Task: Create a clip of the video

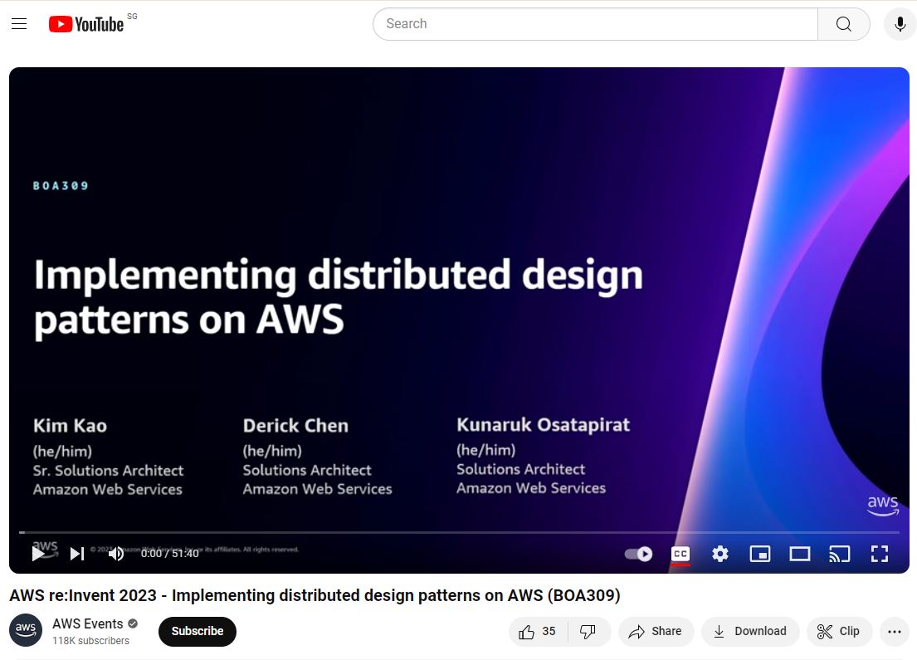Action: click(839, 631)
